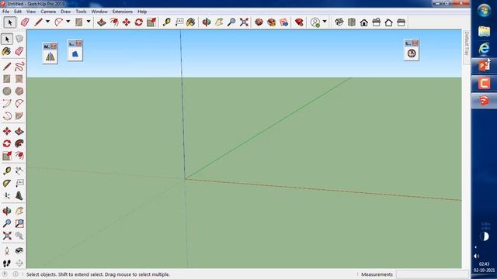Expand the Arc tool dropdown arrow
This screenshot has width=497, height=279.
point(68,22)
